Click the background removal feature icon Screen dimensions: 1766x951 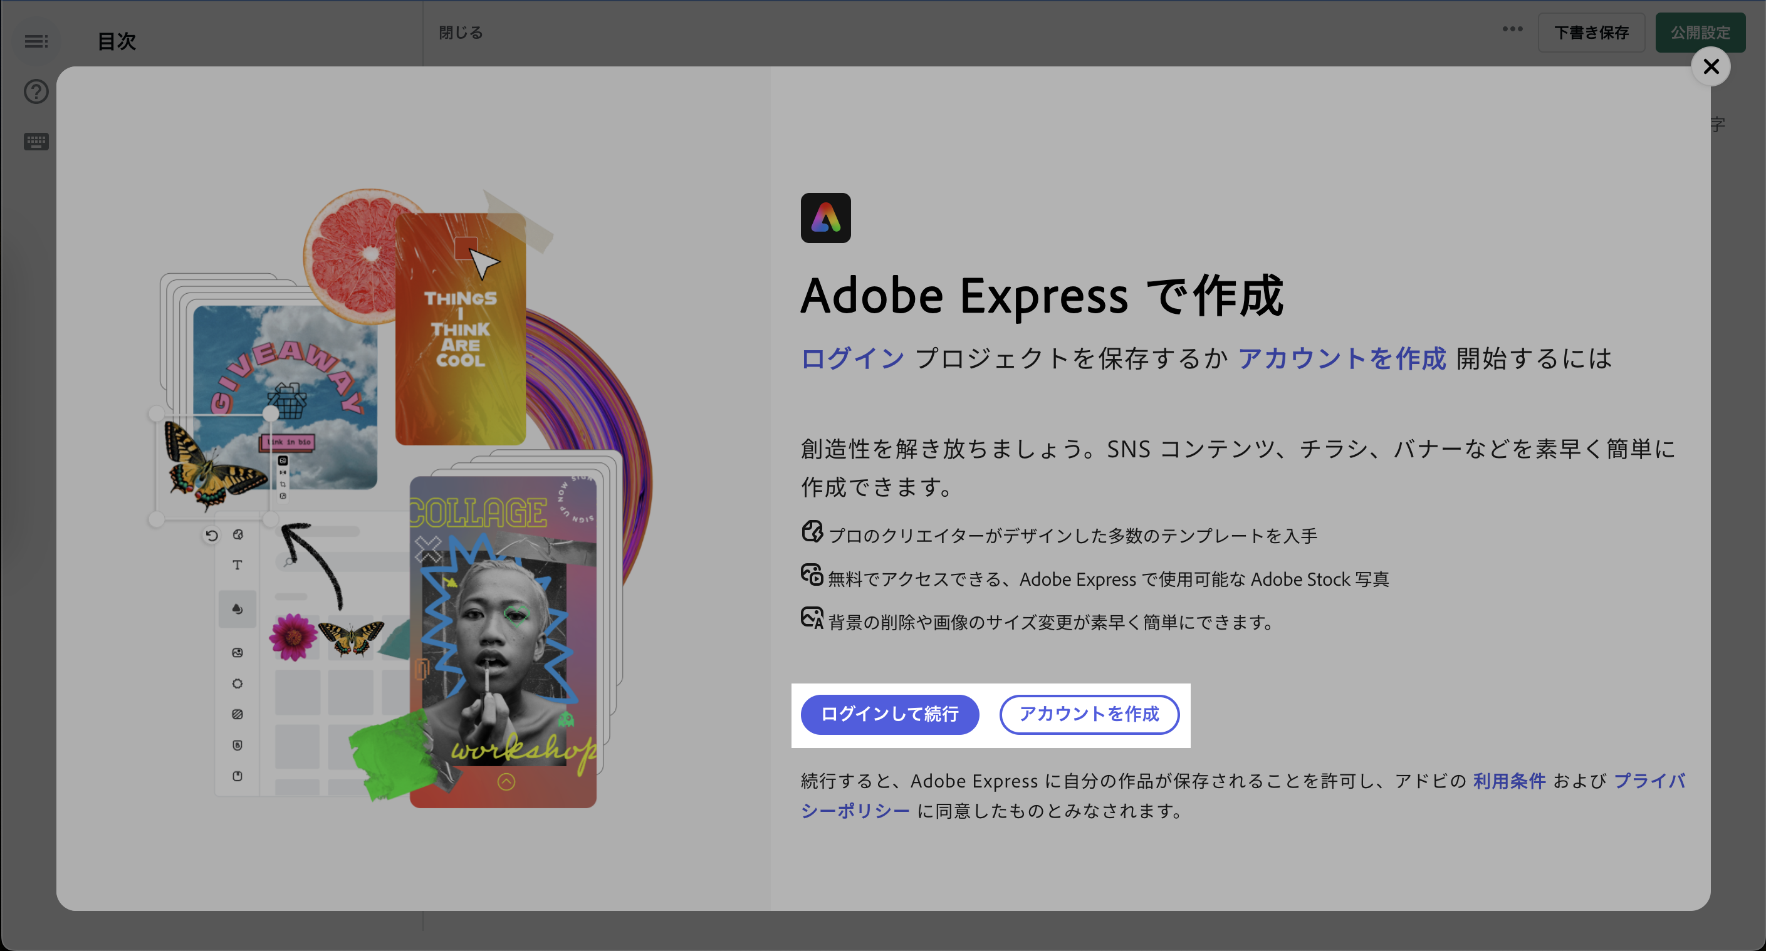812,617
